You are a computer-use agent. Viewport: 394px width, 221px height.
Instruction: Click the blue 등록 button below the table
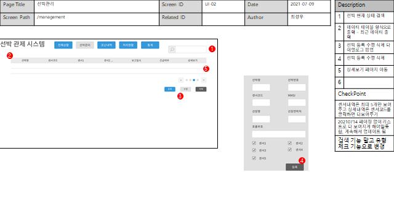click(x=170, y=89)
